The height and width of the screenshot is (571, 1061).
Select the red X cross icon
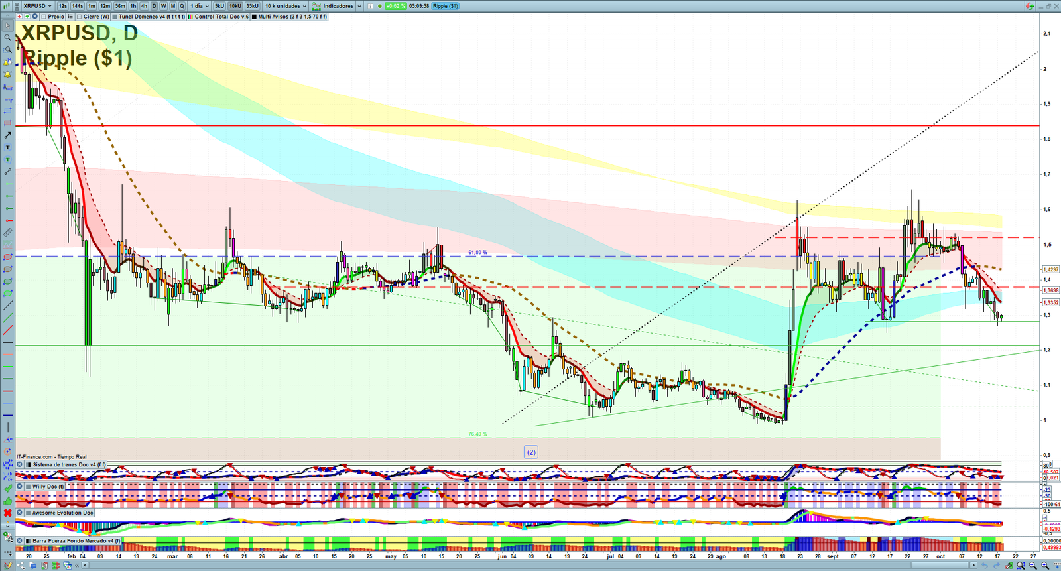tap(7, 513)
